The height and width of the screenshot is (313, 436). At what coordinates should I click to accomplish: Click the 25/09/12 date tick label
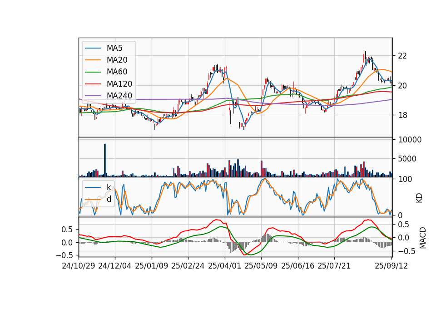pyautogui.click(x=391, y=266)
